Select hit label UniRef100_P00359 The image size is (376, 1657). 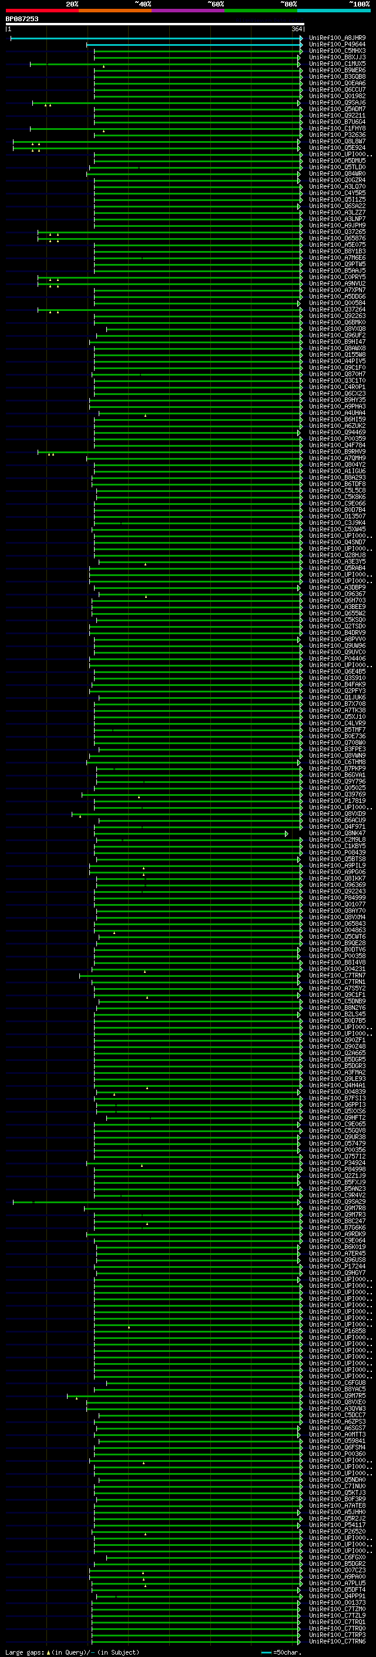click(337, 438)
